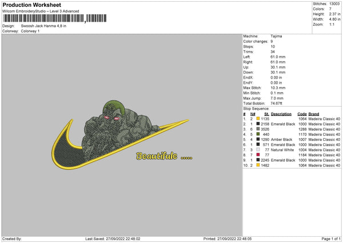This screenshot has width=343, height=243.
Task: Choose the yellow swatch beside stitch count 1482
Action: tap(258, 165)
